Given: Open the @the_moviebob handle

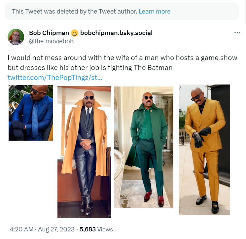Looking at the screenshot, I should pos(51,41).
